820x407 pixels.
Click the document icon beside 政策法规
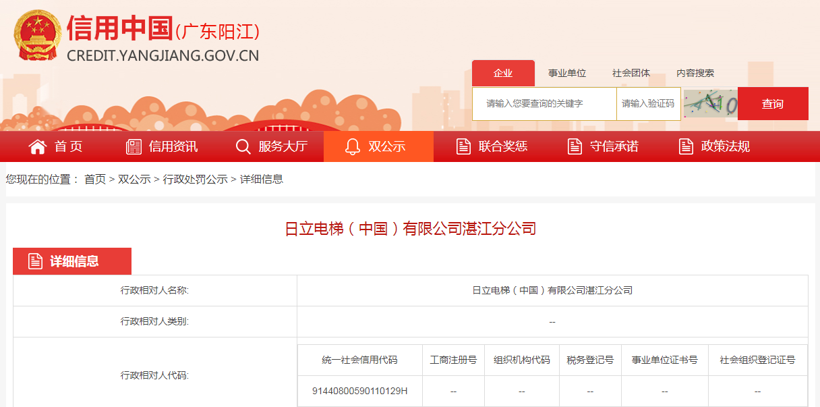pyautogui.click(x=686, y=146)
